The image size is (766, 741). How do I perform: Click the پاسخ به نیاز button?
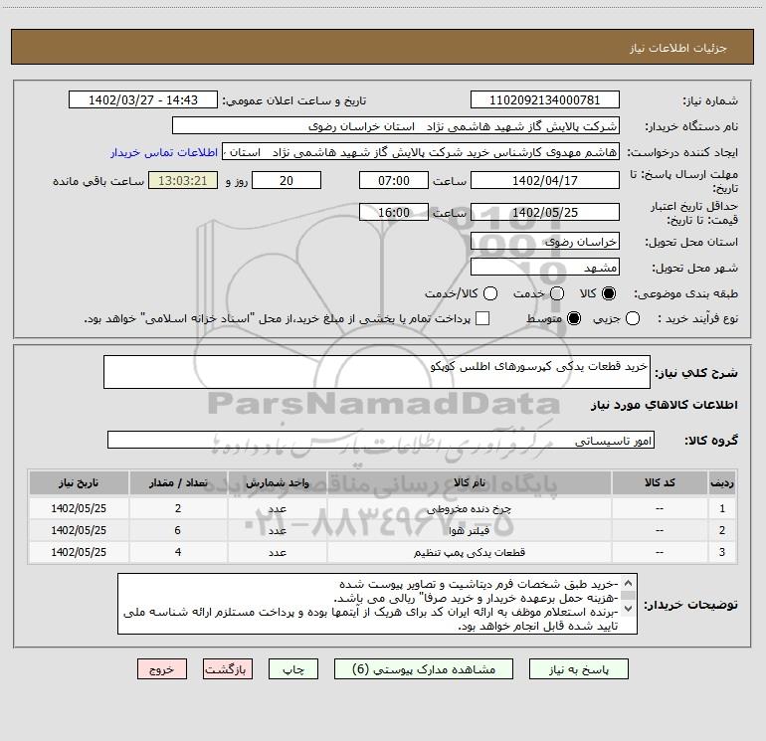point(579,669)
